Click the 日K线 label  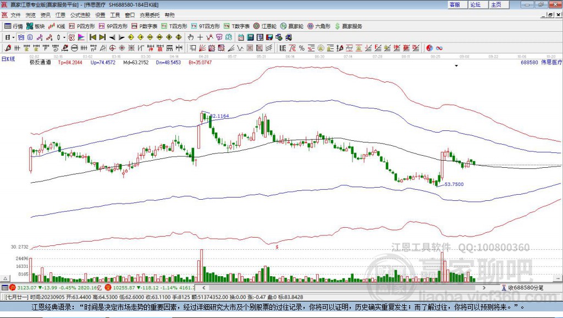click(x=8, y=59)
